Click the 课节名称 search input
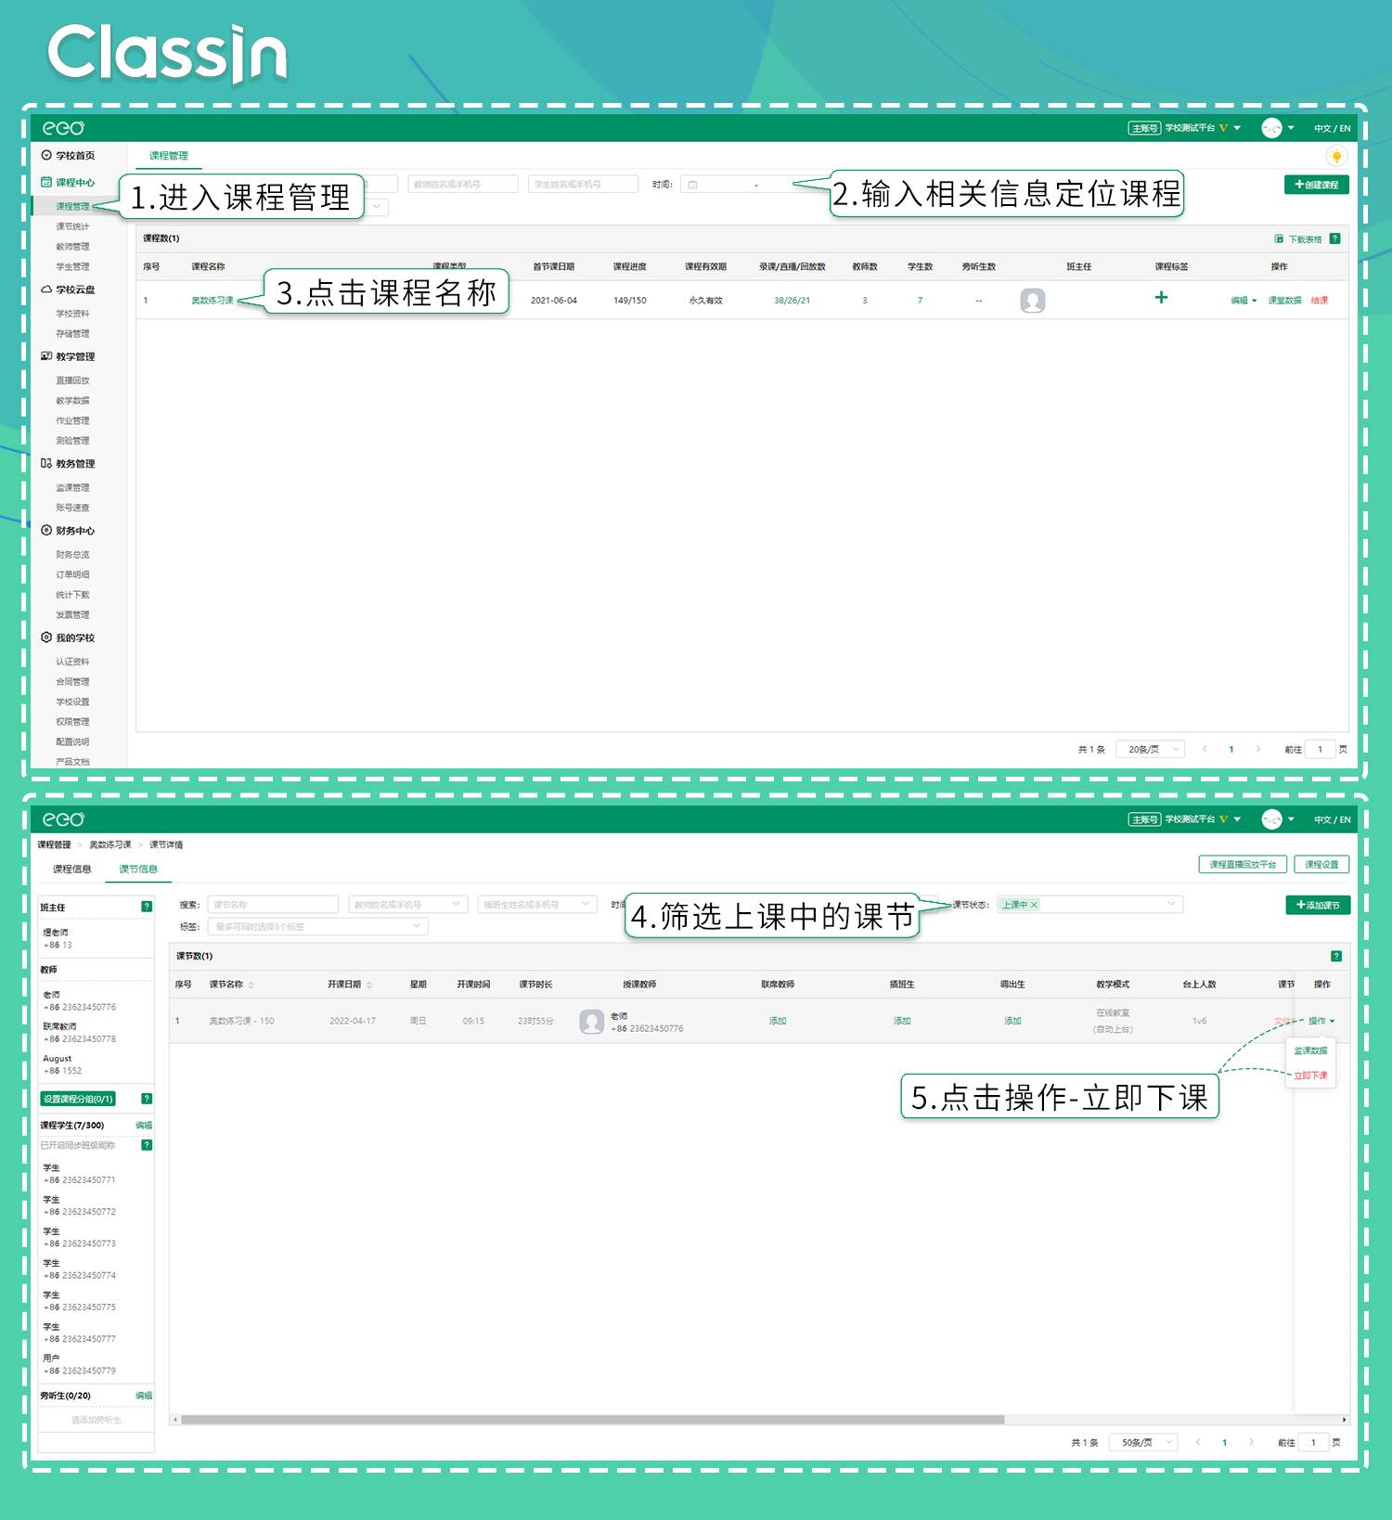This screenshot has height=1520, width=1392. (x=273, y=905)
